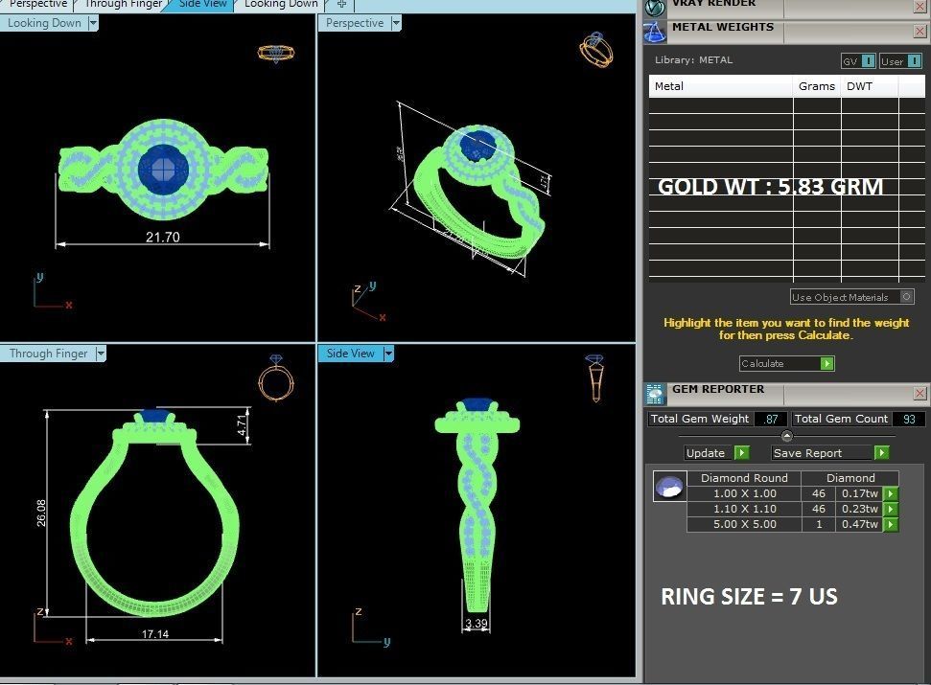Open the VRay Render panel icon
The height and width of the screenshot is (685, 931).
pyautogui.click(x=655, y=7)
